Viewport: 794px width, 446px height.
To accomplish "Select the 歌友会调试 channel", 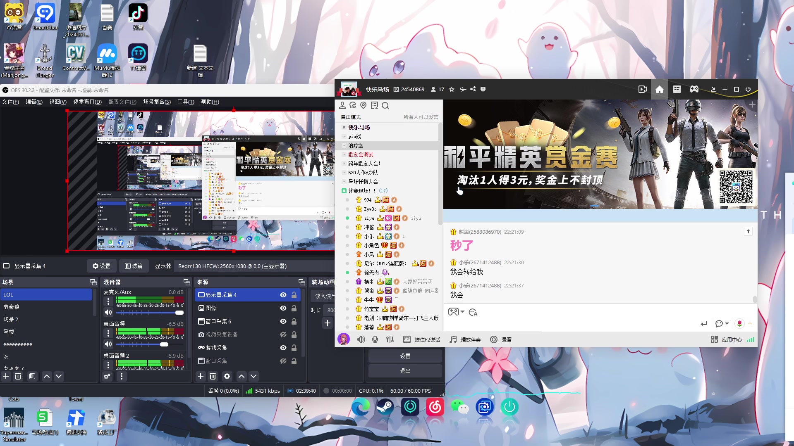I will (x=361, y=154).
